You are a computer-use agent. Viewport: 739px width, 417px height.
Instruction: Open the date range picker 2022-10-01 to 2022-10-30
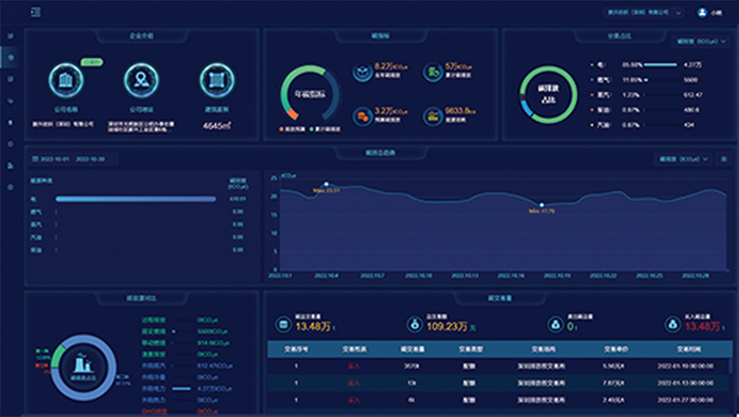click(68, 159)
